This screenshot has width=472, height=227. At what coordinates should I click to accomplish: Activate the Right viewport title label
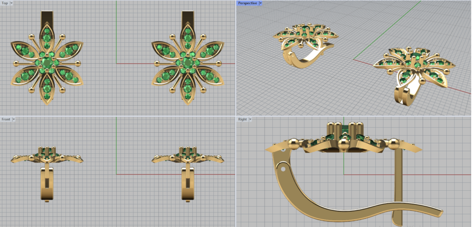coord(242,119)
